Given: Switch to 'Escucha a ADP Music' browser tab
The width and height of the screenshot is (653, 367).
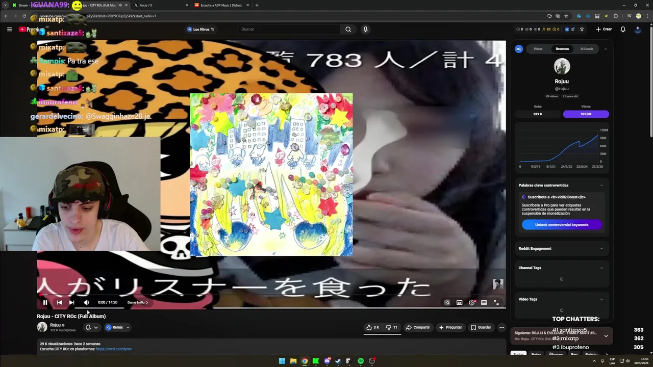Looking at the screenshot, I should pyautogui.click(x=221, y=5).
